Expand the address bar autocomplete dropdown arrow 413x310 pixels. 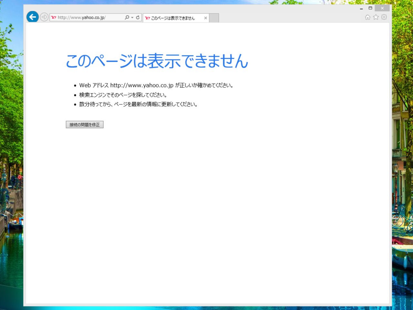pos(132,17)
